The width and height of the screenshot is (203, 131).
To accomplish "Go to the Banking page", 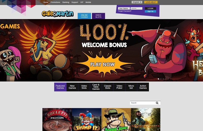I will point(66,2).
